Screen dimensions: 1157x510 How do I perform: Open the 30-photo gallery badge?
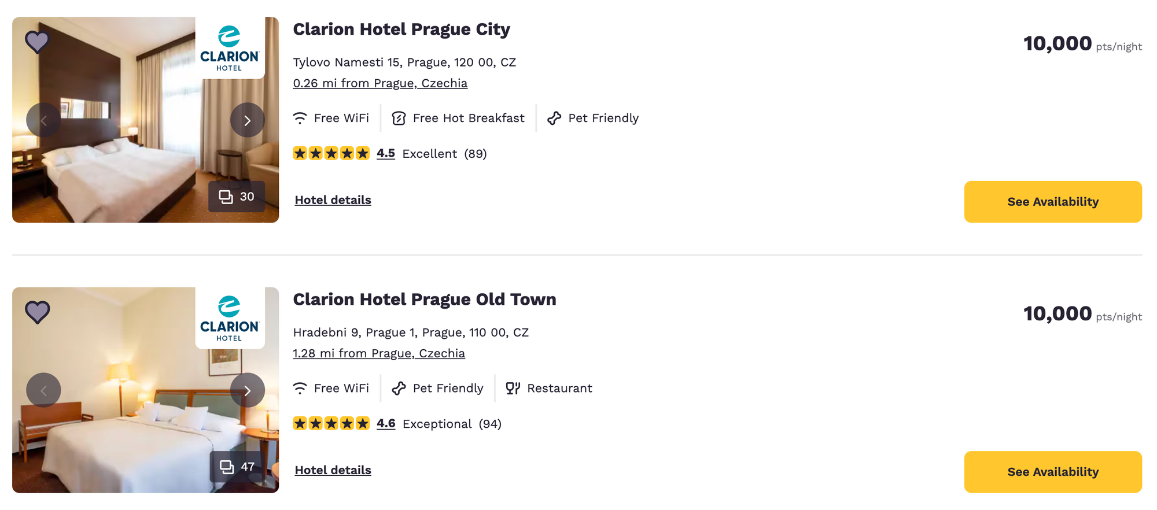pos(237,197)
